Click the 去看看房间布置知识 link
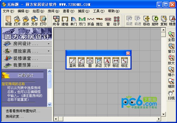The width and height of the screenshot is (177, 123). [23, 111]
